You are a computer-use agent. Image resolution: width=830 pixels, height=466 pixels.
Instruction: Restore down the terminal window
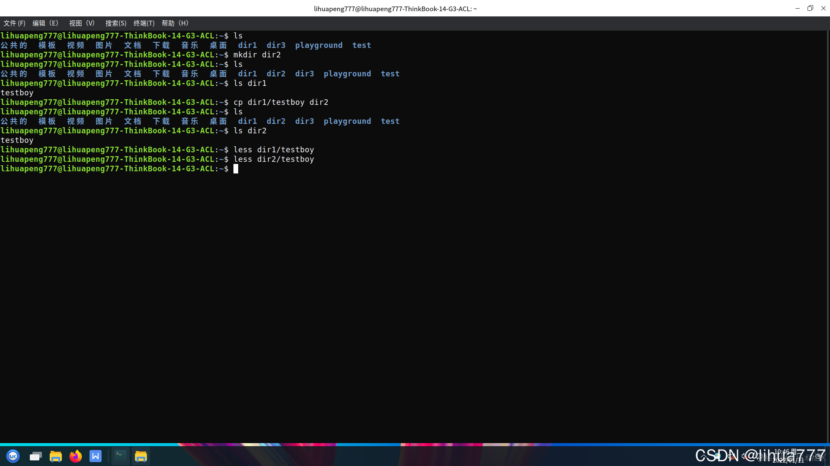click(810, 8)
